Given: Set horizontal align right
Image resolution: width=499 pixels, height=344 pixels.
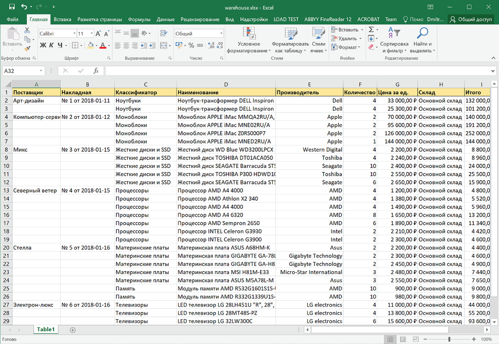Looking at the screenshot, I should coord(134,45).
